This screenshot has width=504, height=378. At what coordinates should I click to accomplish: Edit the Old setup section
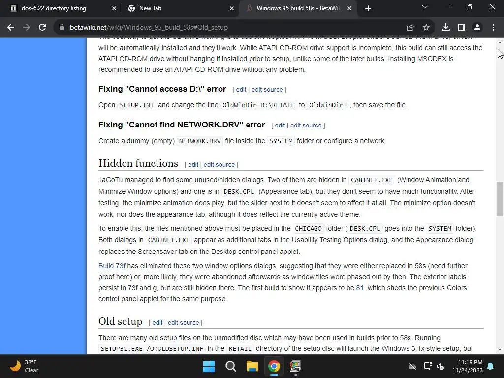point(157,323)
